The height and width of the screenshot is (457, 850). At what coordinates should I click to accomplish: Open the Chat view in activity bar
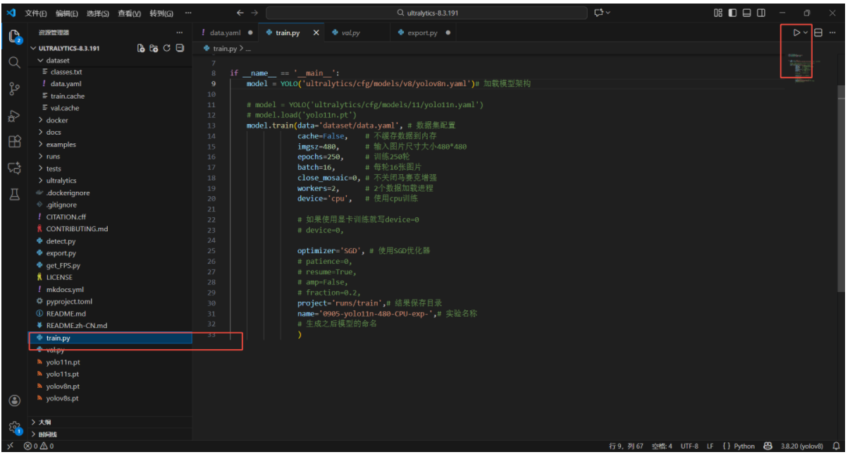pyautogui.click(x=14, y=168)
